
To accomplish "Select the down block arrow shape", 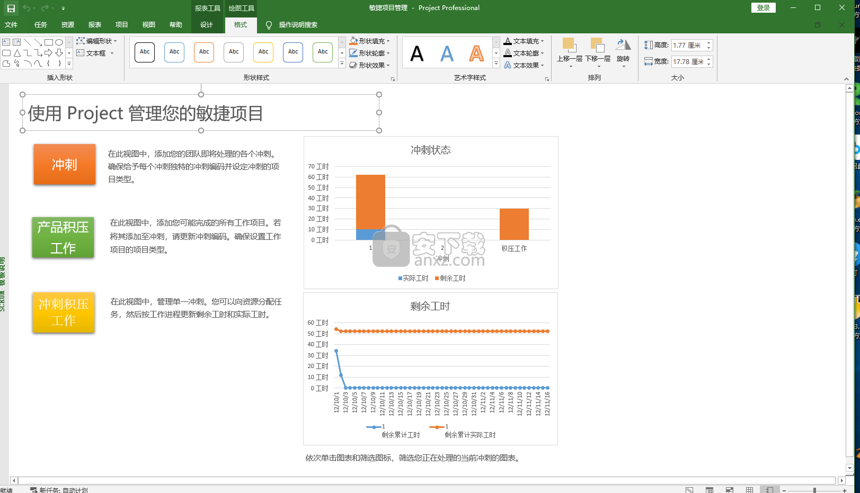I will pyautogui.click(x=59, y=52).
